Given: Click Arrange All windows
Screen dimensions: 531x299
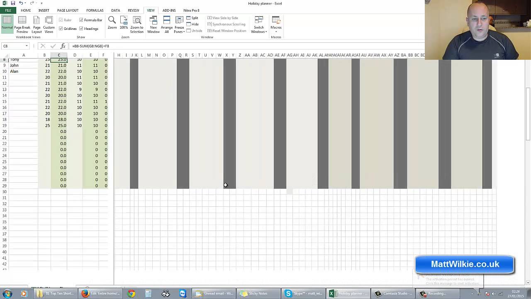Looking at the screenshot, I should pos(167,25).
